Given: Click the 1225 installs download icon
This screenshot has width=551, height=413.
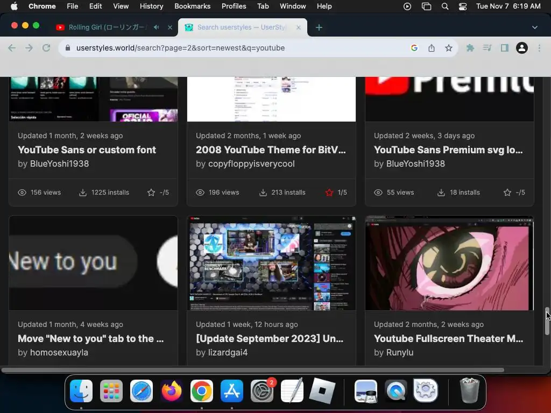Looking at the screenshot, I should click(82, 193).
